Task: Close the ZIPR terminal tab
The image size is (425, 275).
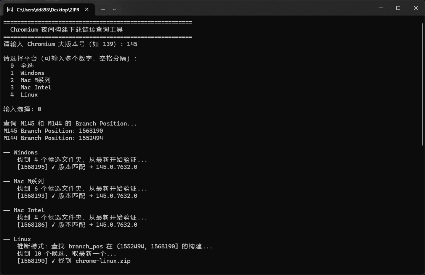Action: [88, 10]
